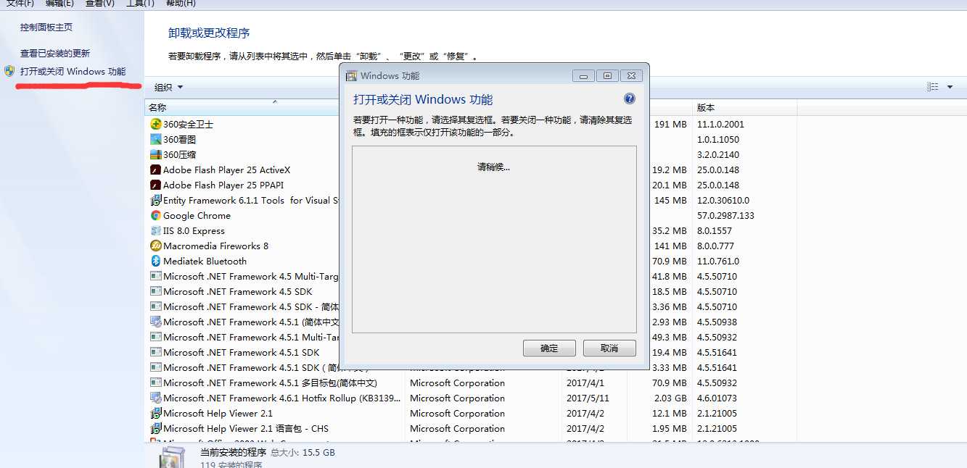Click the shield icon beside 打开或关闭 Windows 功能
The width and height of the screenshot is (967, 468).
pyautogui.click(x=9, y=71)
